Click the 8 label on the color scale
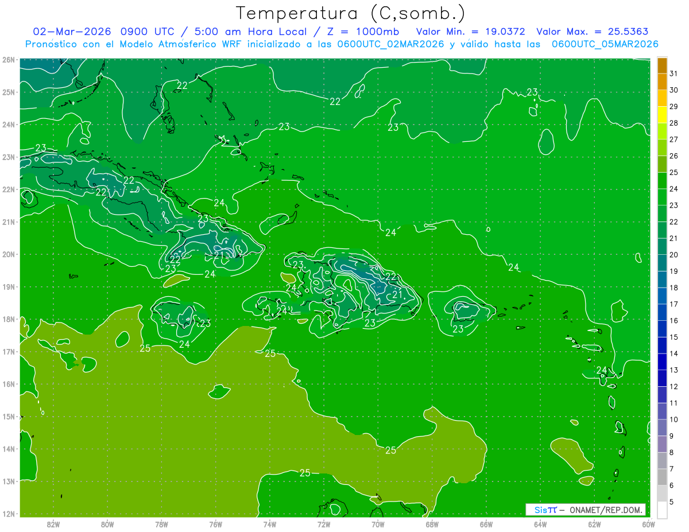689x532 pixels. [671, 452]
